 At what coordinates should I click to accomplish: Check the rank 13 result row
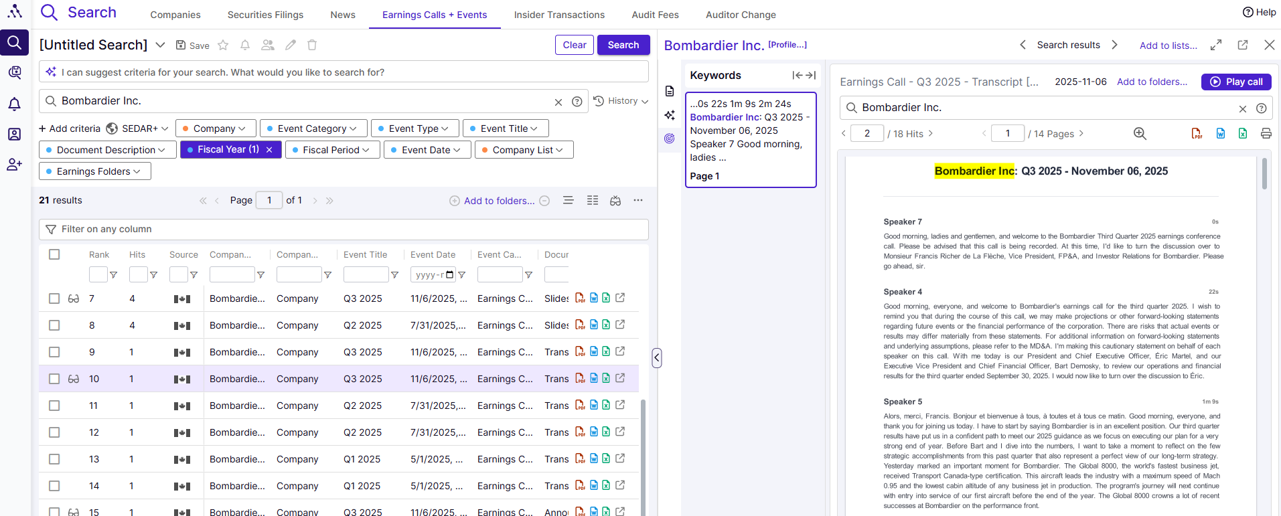[x=54, y=459]
